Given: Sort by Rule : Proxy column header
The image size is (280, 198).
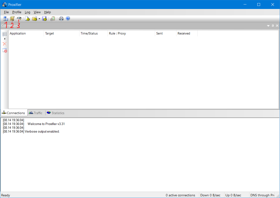Looking at the screenshot, I should click(131, 33).
